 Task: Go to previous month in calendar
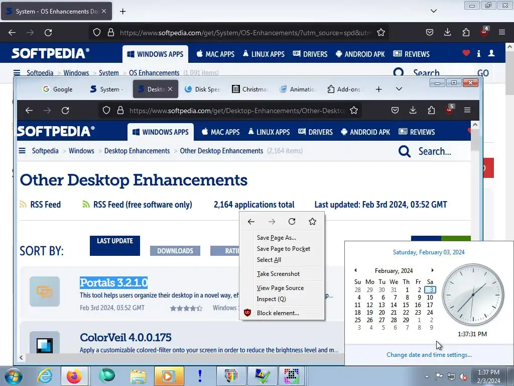tap(355, 270)
